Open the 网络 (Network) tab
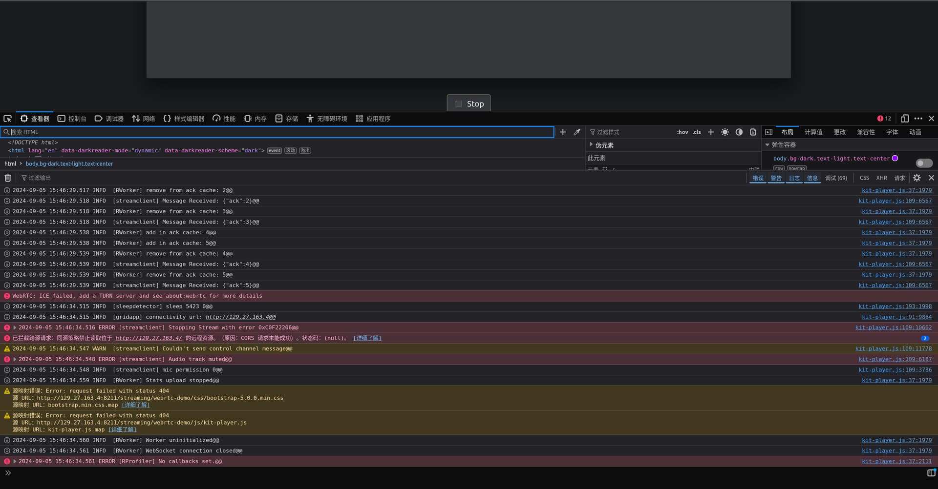 point(144,119)
